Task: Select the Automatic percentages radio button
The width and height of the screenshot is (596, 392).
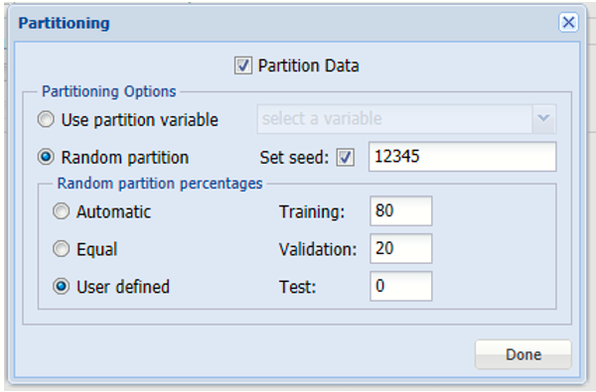Action: tap(62, 211)
